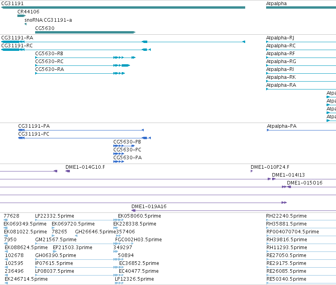This screenshot has width=336, height=285.
Task: Select the CG31191 gene bar
Action: click(123, 7)
